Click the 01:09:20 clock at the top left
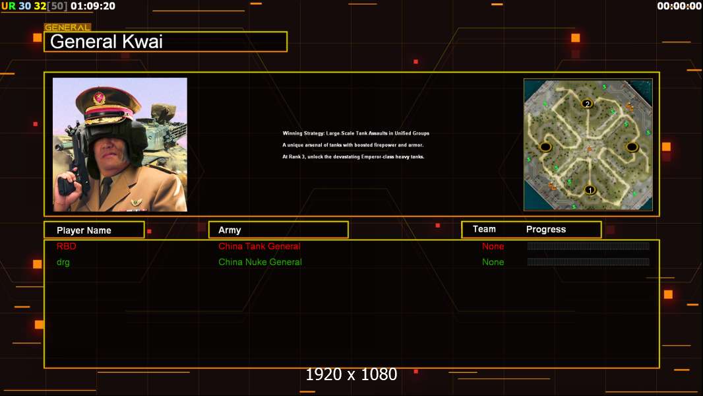This screenshot has width=703, height=396. [x=93, y=6]
